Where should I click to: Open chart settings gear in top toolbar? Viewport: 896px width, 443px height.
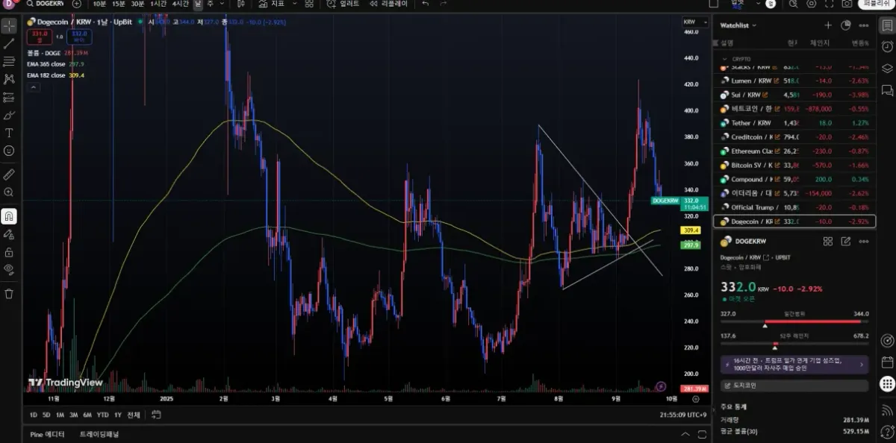tap(812, 4)
